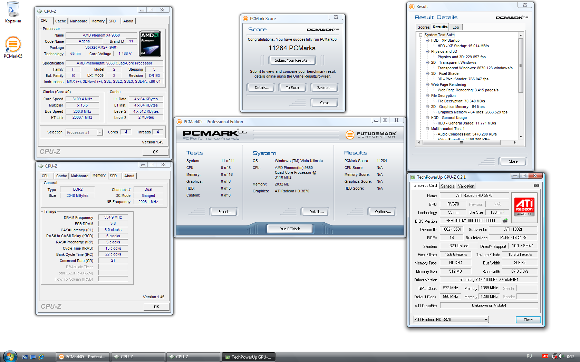Viewport: 580px width, 362px height.
Task: Collapse the HDD - XP Startup node
Action: (x=427, y=40)
